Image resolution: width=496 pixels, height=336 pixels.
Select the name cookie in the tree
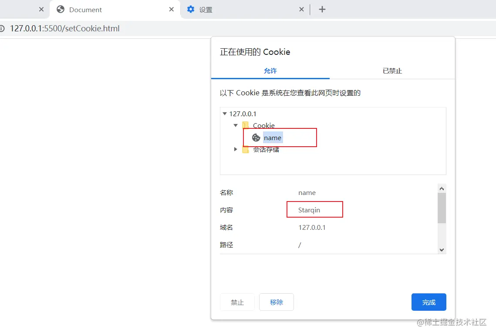click(x=273, y=138)
